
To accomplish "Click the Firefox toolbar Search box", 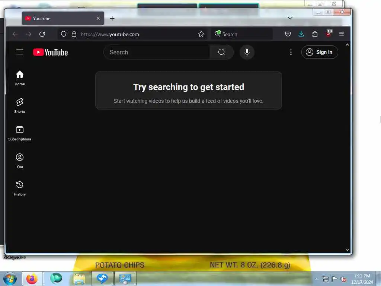I will pos(242,34).
